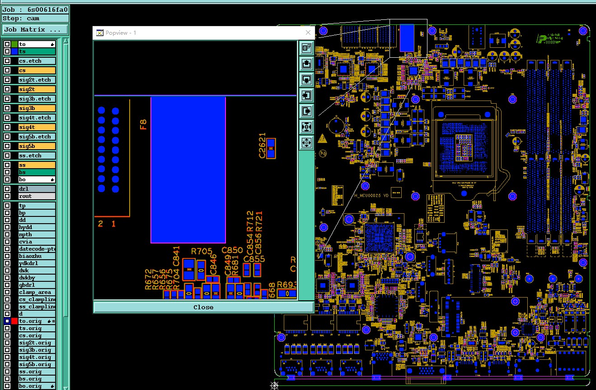
Task: Toggle the checkbox for layer 'drl'
Action: coord(7,189)
